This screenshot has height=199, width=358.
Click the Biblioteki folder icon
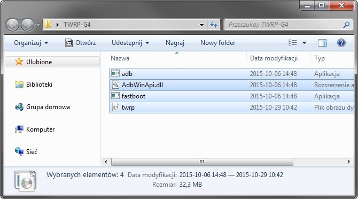click(19, 85)
